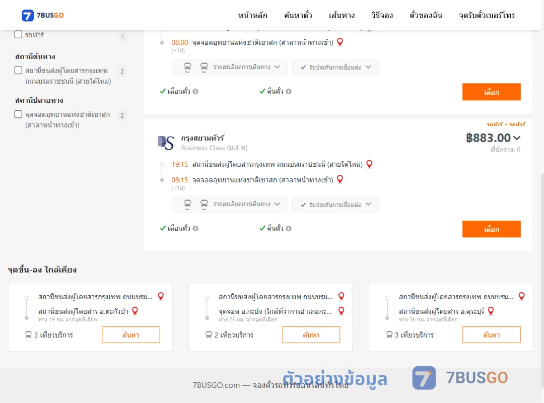Click info icon next to เลื่อนตั๋ว in 08:00 card

pos(195,91)
